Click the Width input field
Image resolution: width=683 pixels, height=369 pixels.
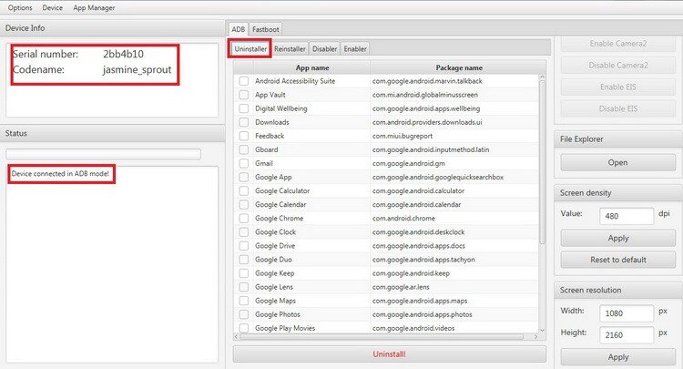[627, 313]
